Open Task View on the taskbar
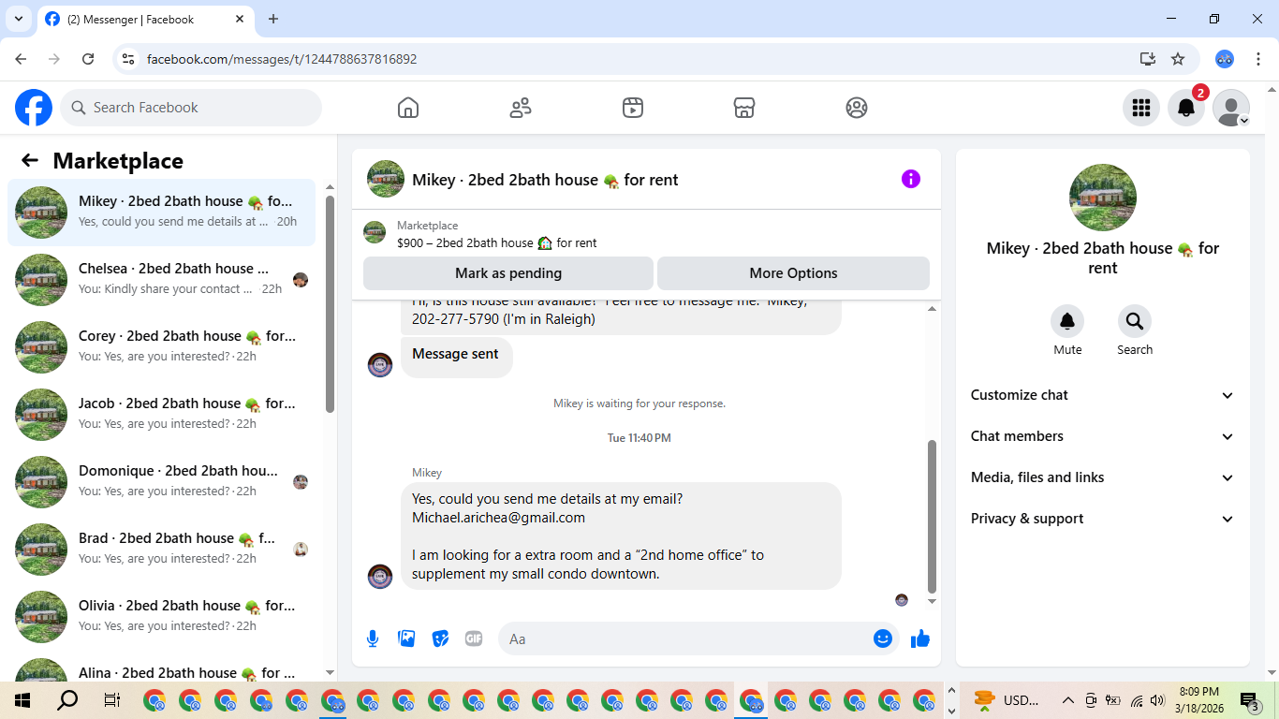Image resolution: width=1279 pixels, height=719 pixels. point(112,700)
